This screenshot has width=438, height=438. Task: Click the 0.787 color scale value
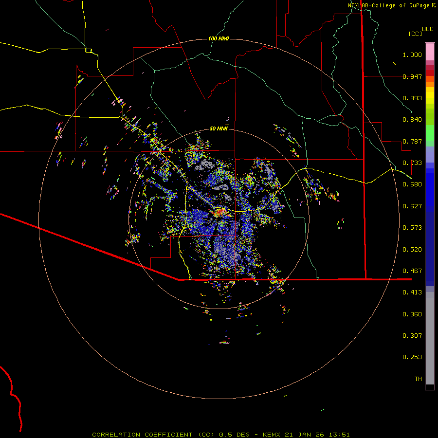coord(412,141)
